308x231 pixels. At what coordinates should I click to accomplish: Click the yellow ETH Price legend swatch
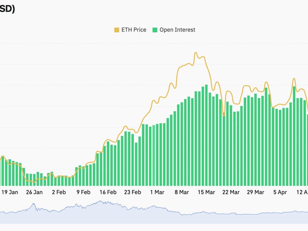[117, 29]
